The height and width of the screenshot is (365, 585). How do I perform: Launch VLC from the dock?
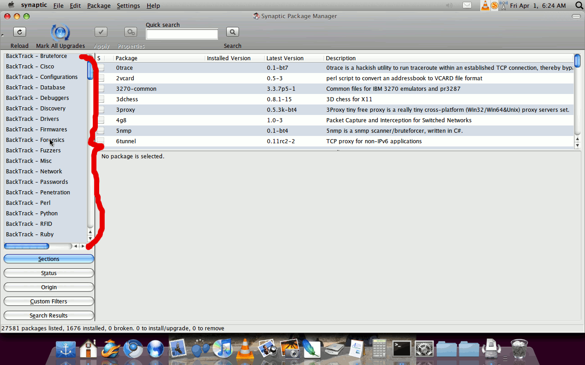pyautogui.click(x=245, y=349)
